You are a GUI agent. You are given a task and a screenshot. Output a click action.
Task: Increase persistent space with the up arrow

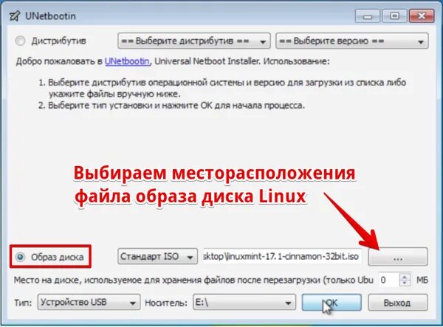[405, 277]
